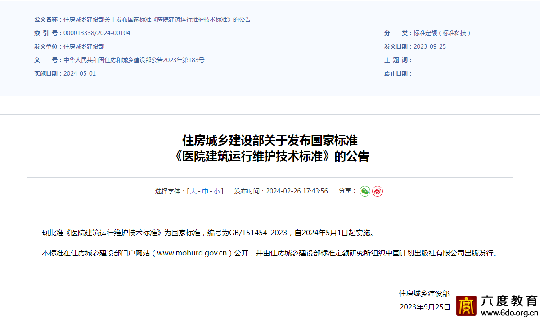
Task: Click www.mohurd.gov.cn in the body text
Action: (192, 253)
